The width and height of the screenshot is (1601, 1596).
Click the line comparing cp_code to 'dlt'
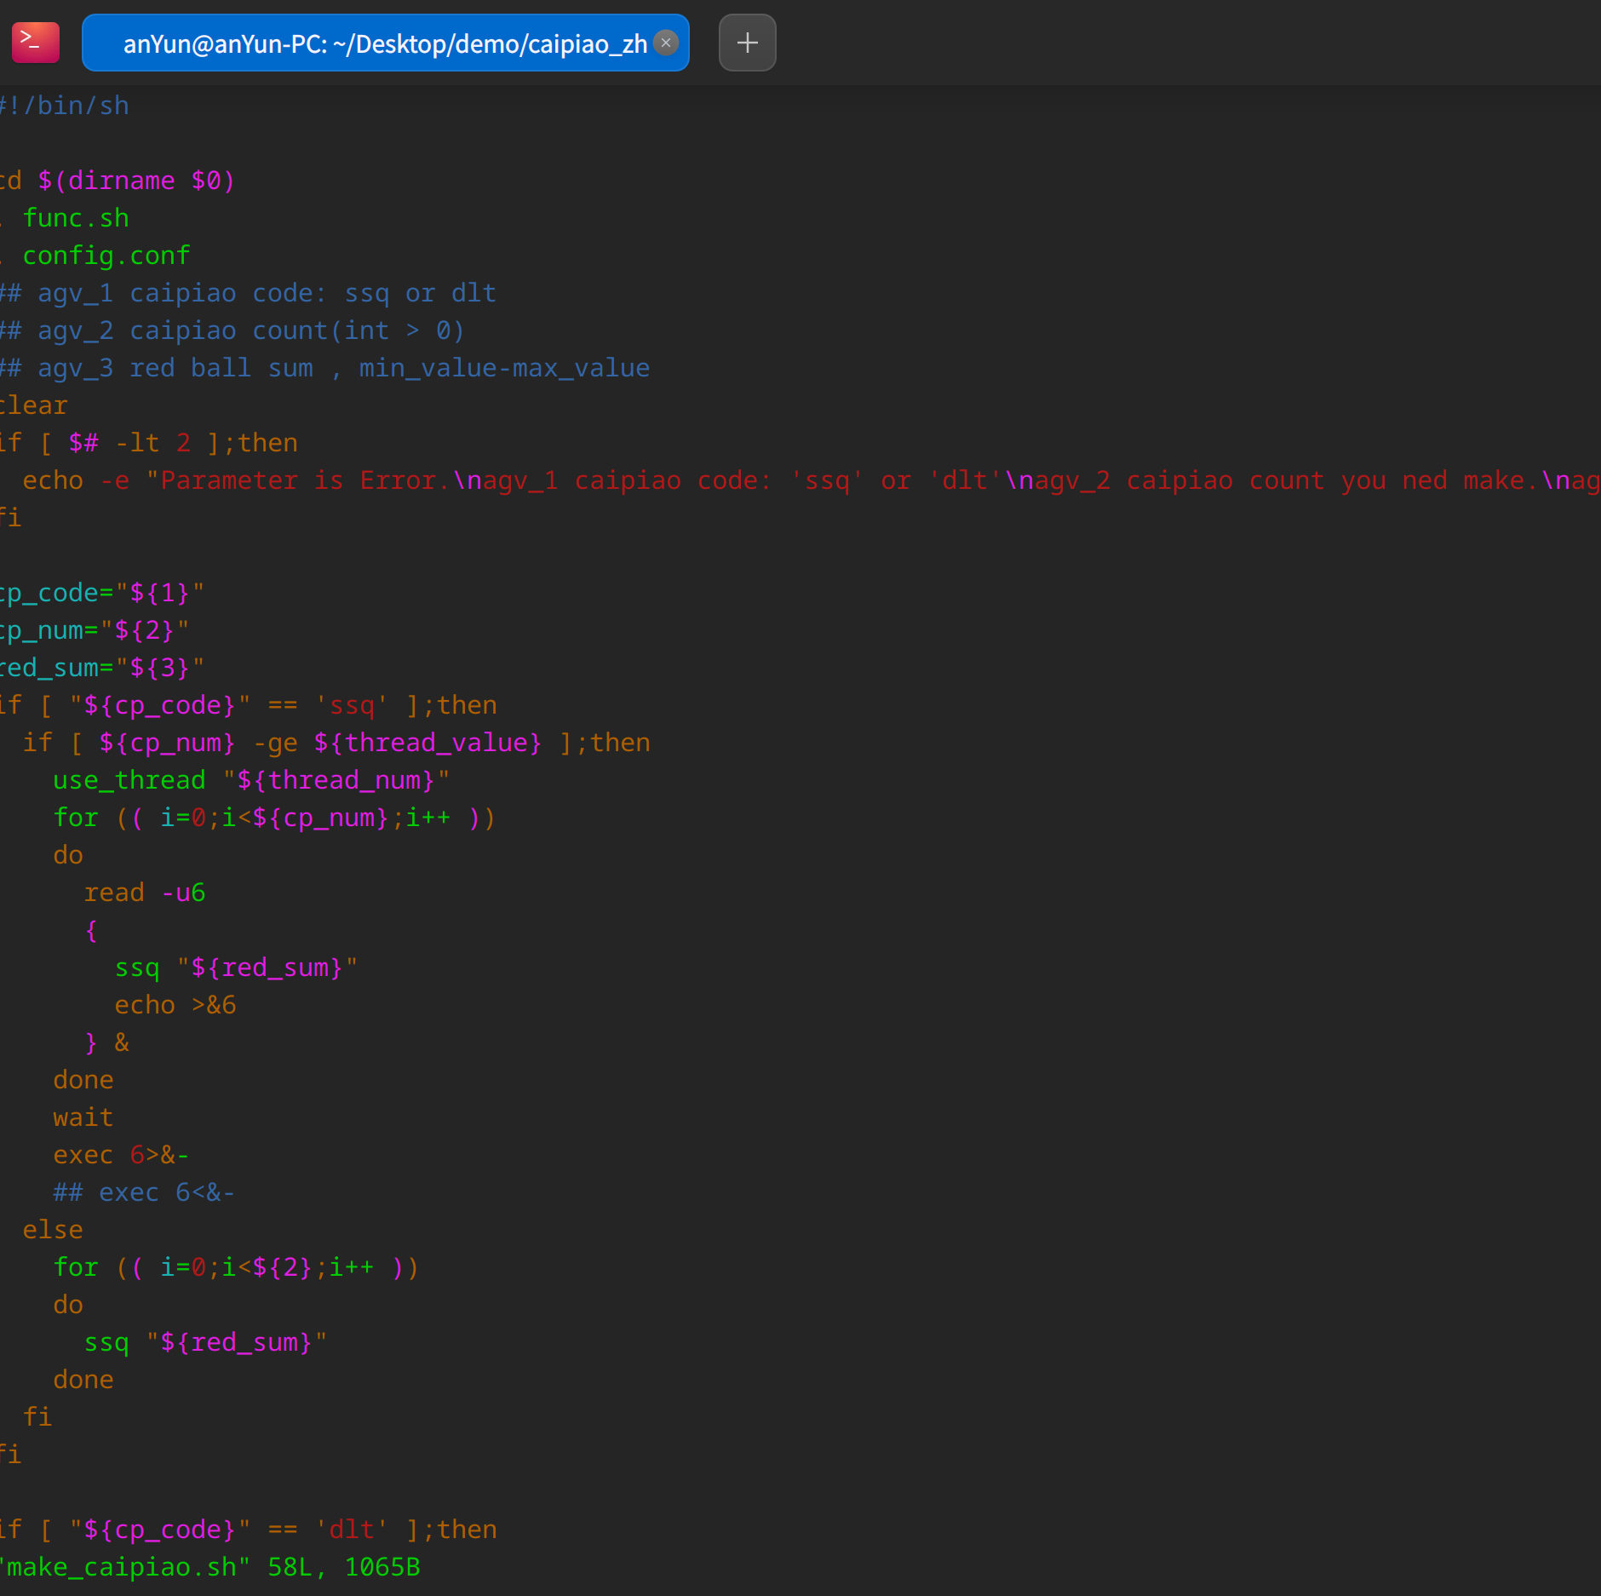point(249,1530)
